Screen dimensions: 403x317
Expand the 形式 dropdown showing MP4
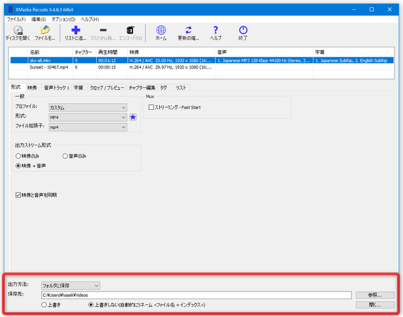coord(88,117)
